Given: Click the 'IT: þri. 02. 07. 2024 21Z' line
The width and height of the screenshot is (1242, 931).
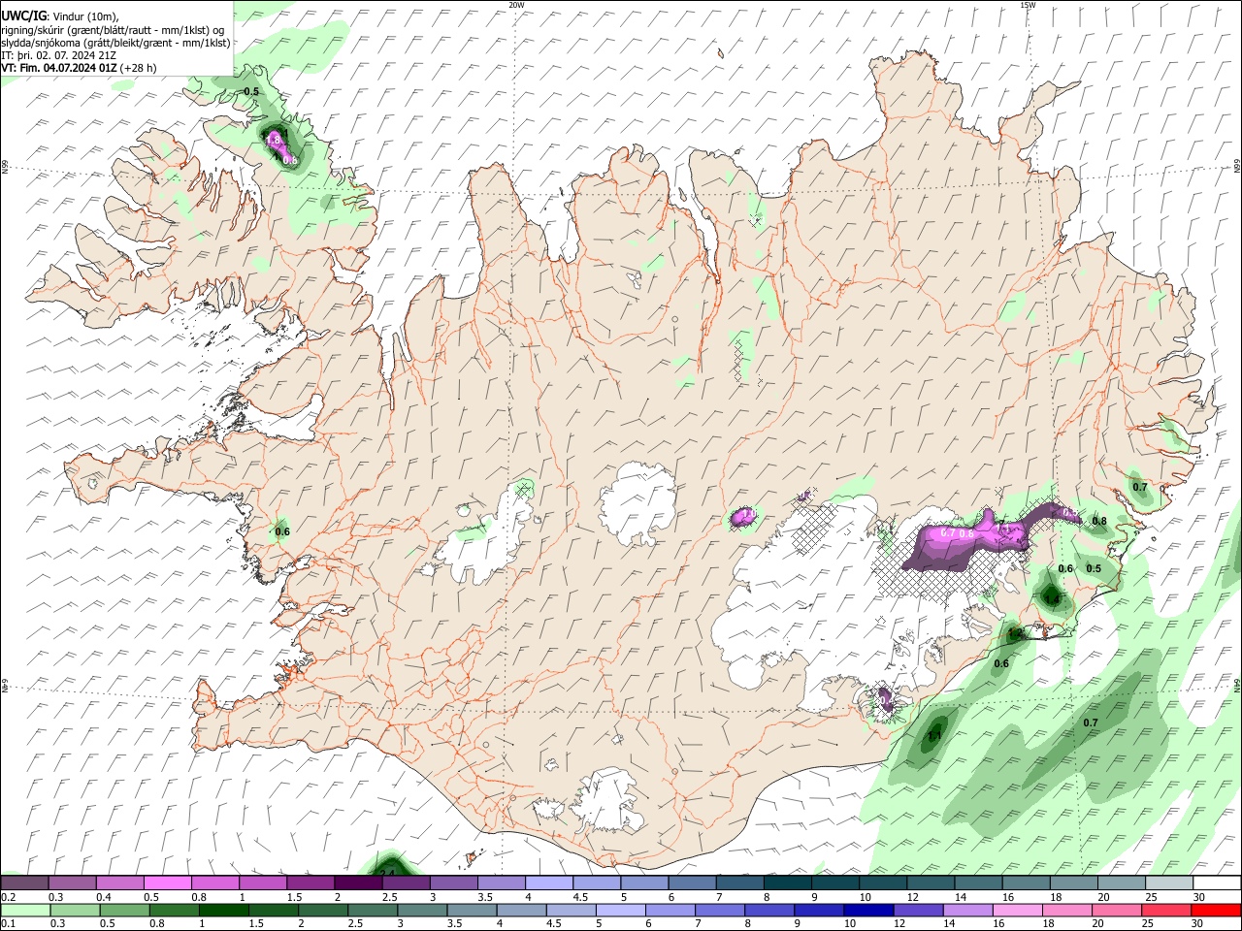Looking at the screenshot, I should point(59,55).
